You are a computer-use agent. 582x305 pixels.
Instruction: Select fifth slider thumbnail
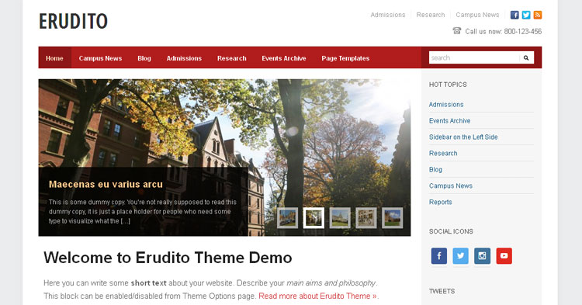click(393, 218)
